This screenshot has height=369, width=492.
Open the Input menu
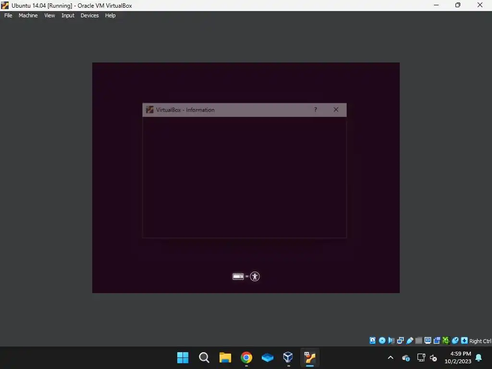click(68, 15)
